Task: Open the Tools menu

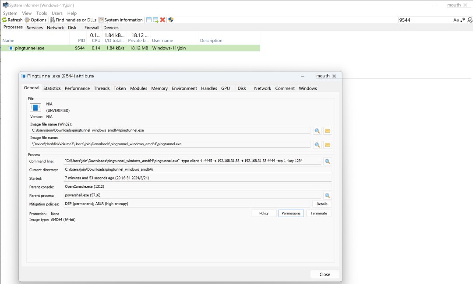Action: (42, 13)
